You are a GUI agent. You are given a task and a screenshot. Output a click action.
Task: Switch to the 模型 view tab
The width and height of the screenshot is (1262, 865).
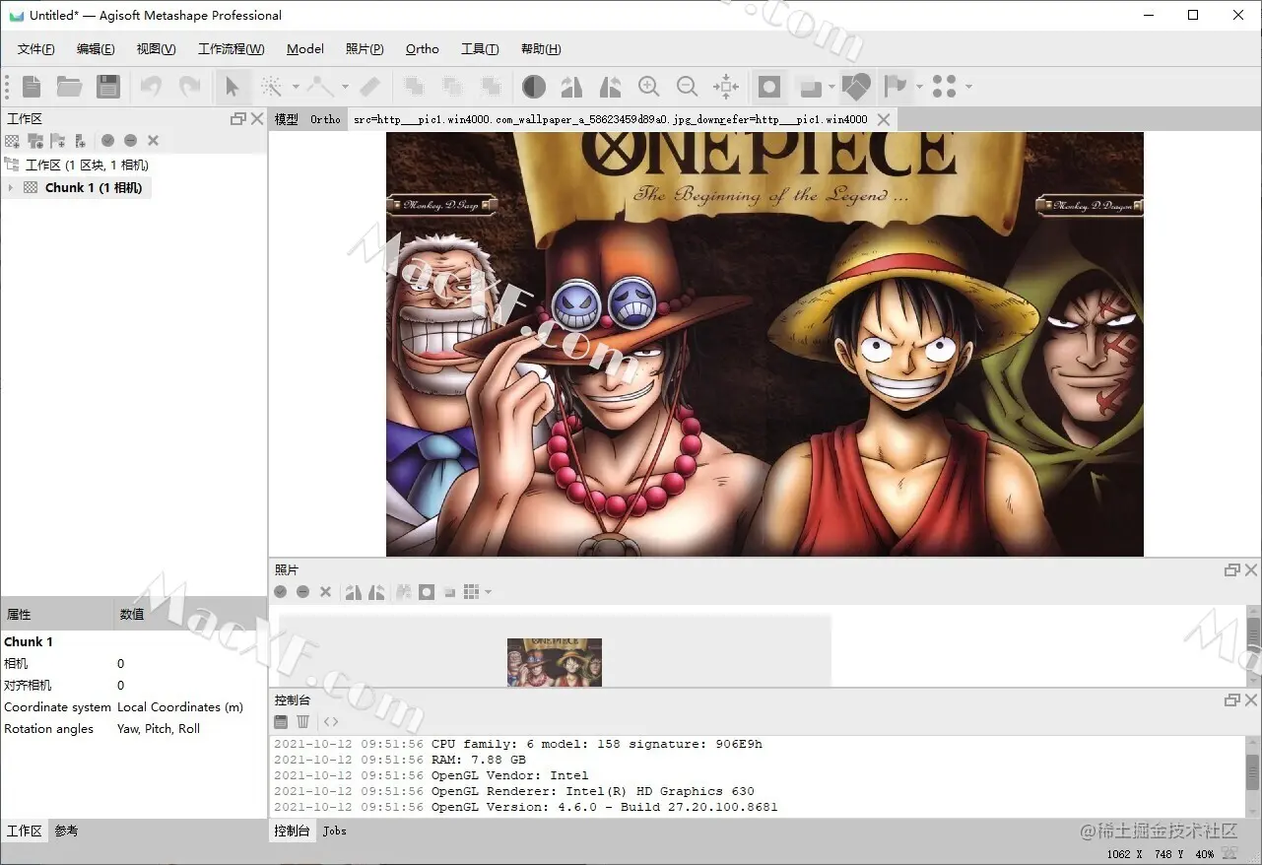pos(287,119)
